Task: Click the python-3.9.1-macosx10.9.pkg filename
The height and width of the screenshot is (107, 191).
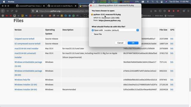Action: 107,15
